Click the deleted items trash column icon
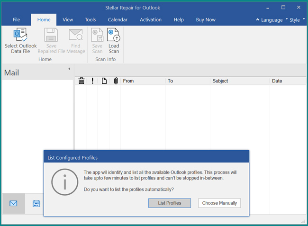Viewport: 308px width, 226px height. coord(82,81)
